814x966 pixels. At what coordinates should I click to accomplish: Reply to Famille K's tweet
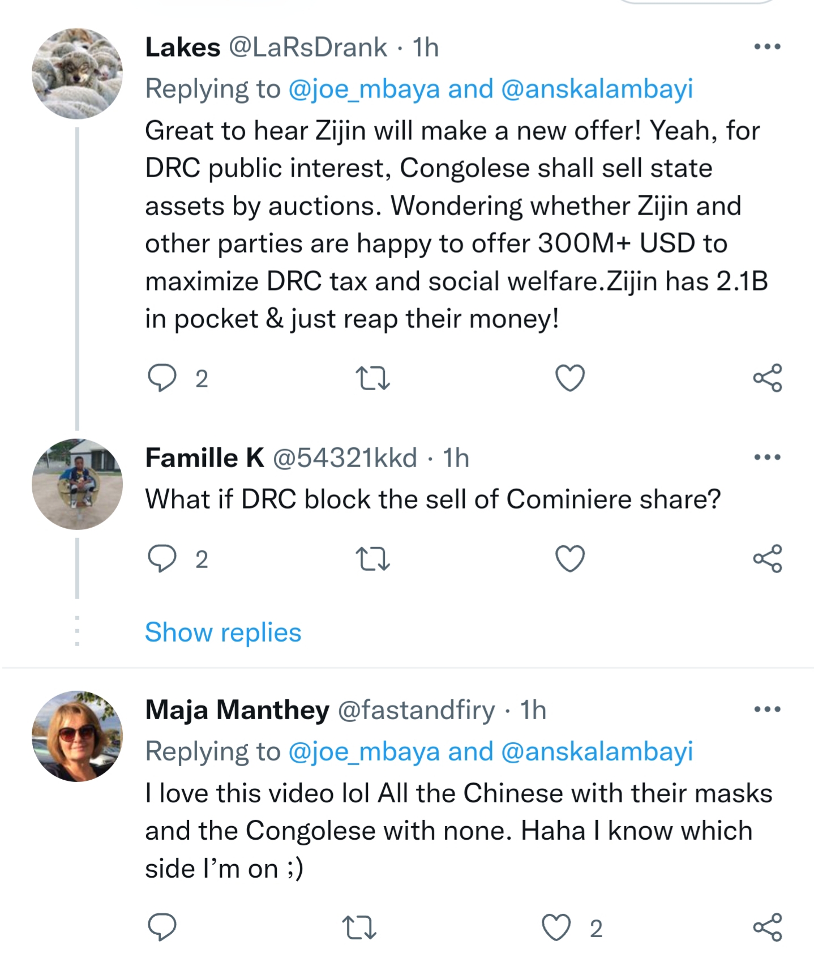162,559
